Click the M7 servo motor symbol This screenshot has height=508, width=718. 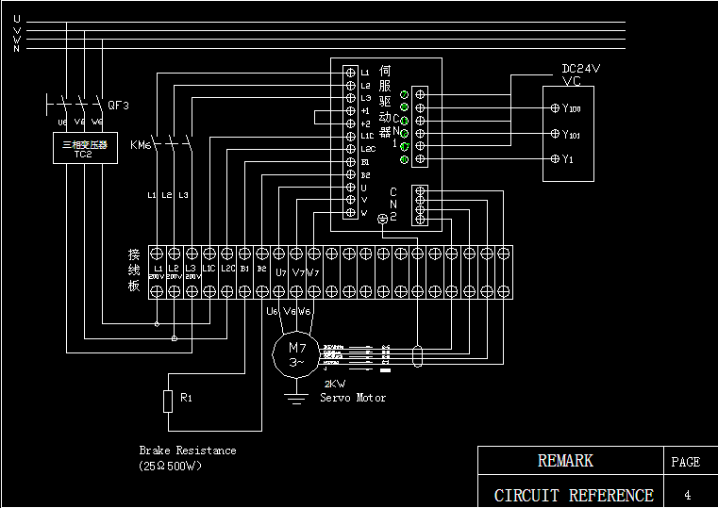pos(296,354)
